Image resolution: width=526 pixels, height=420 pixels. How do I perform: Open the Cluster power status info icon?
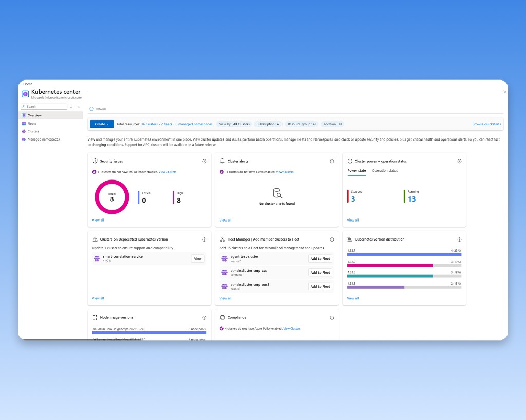click(459, 161)
